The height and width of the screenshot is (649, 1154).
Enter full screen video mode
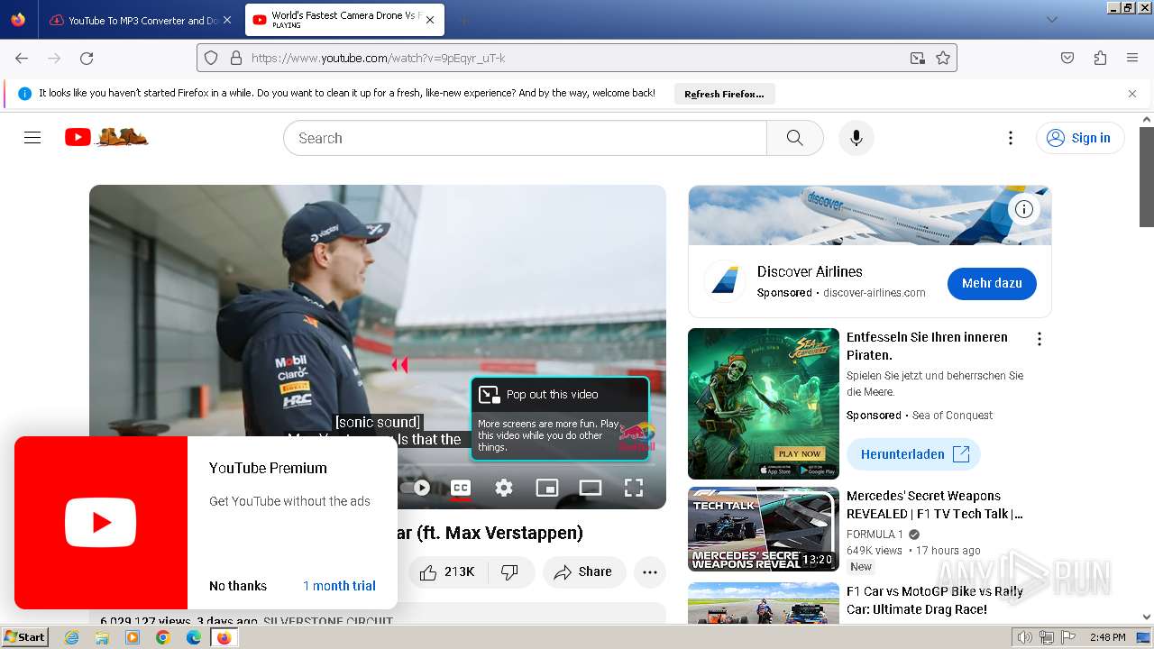pyautogui.click(x=634, y=488)
